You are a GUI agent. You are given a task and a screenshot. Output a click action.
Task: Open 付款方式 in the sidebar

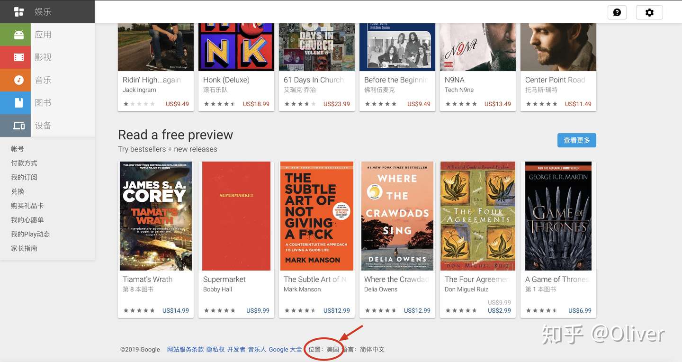pos(24,163)
